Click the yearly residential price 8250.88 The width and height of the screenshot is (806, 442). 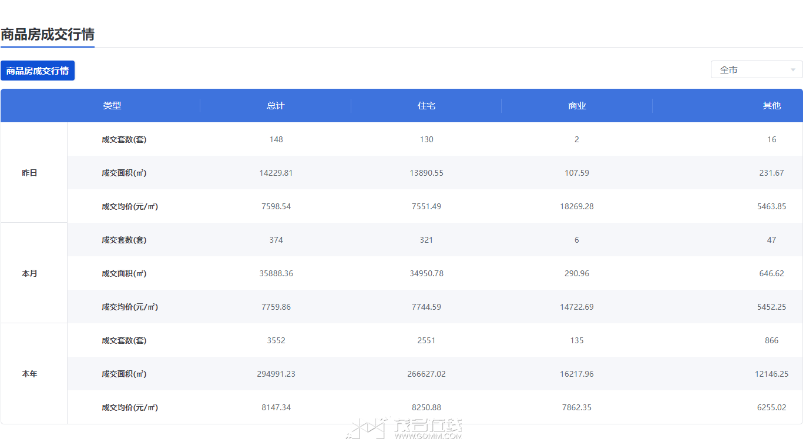tap(426, 407)
